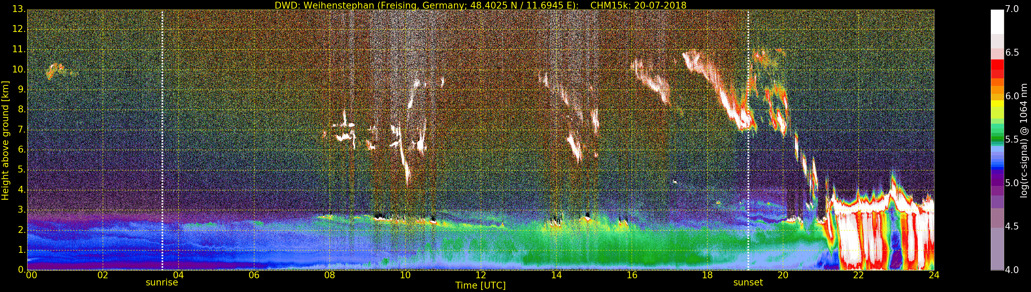This screenshot has height=292, width=1031.
Task: Click height axis tick label 12
Action: pyautogui.click(x=19, y=29)
